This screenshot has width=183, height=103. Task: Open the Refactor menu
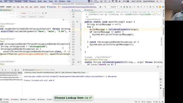(33, 1)
